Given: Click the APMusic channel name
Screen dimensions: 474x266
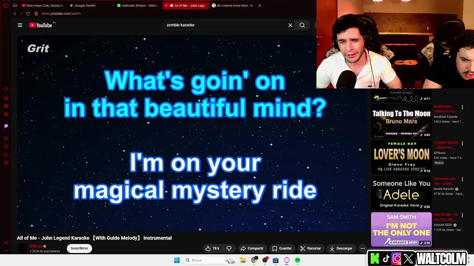Looking at the screenshot, I should pos(440,153).
